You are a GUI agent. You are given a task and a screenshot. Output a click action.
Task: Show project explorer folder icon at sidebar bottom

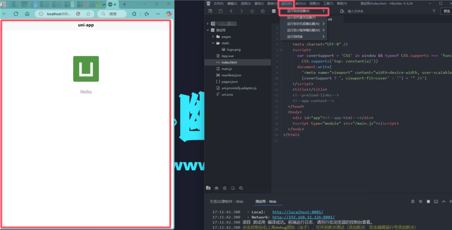coord(208,188)
